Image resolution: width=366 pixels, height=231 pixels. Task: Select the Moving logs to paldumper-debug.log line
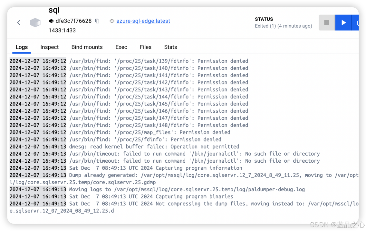157,189
